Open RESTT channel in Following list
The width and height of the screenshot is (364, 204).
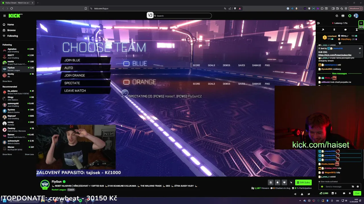coord(18,56)
